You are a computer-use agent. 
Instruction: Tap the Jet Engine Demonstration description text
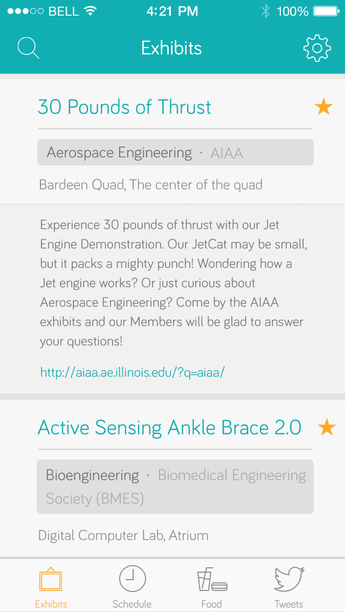coord(172,283)
